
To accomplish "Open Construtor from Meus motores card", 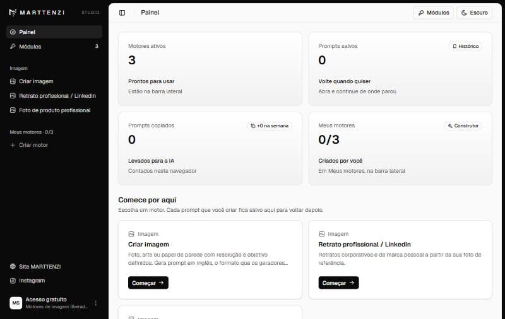I will click(463, 125).
